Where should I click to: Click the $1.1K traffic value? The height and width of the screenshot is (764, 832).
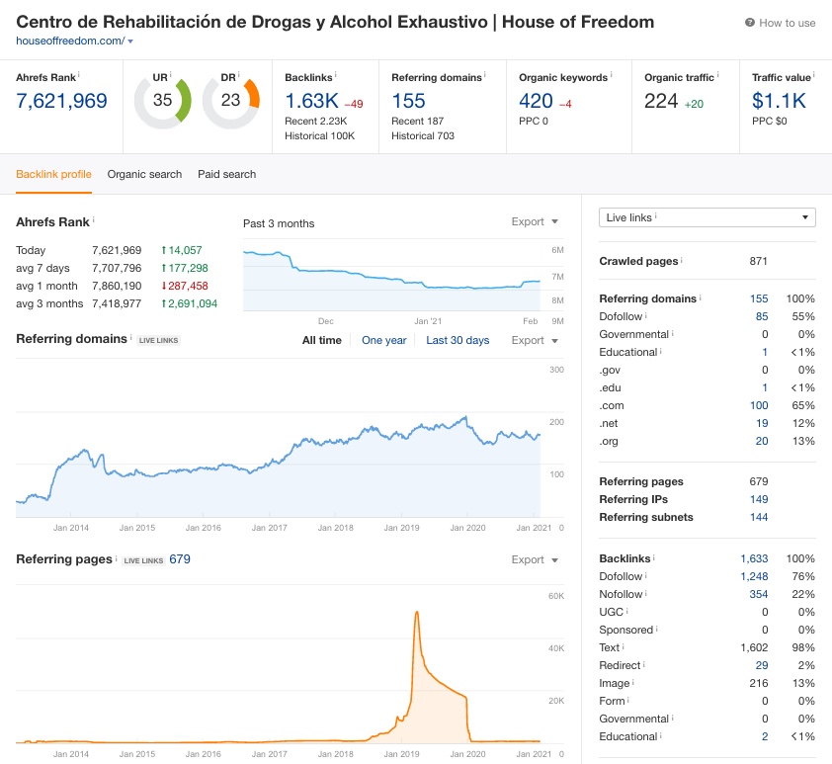tap(779, 101)
